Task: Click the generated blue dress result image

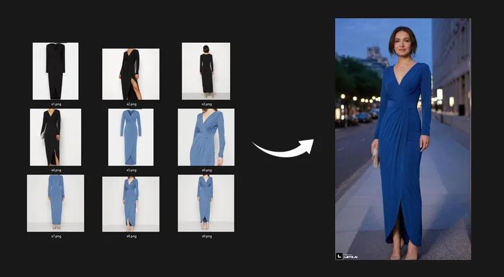Action: [x=403, y=138]
